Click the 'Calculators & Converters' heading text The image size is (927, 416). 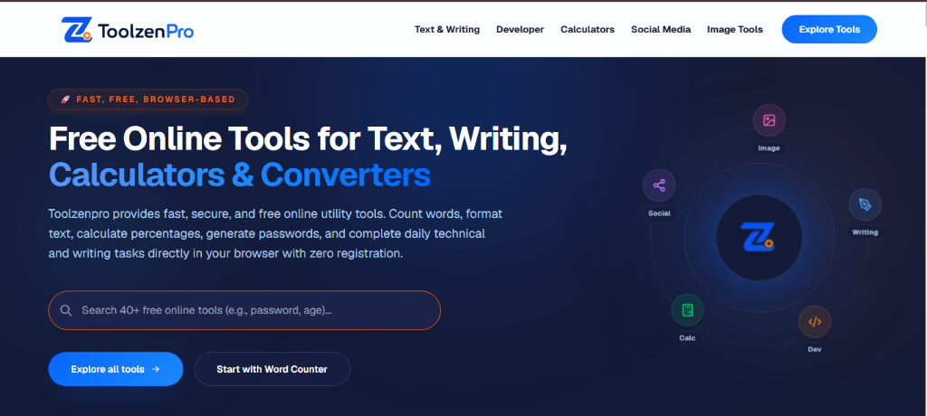239,175
